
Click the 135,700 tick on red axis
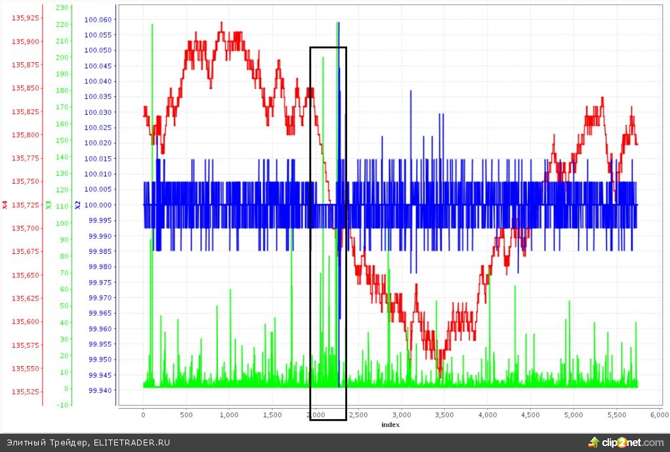pos(25,228)
